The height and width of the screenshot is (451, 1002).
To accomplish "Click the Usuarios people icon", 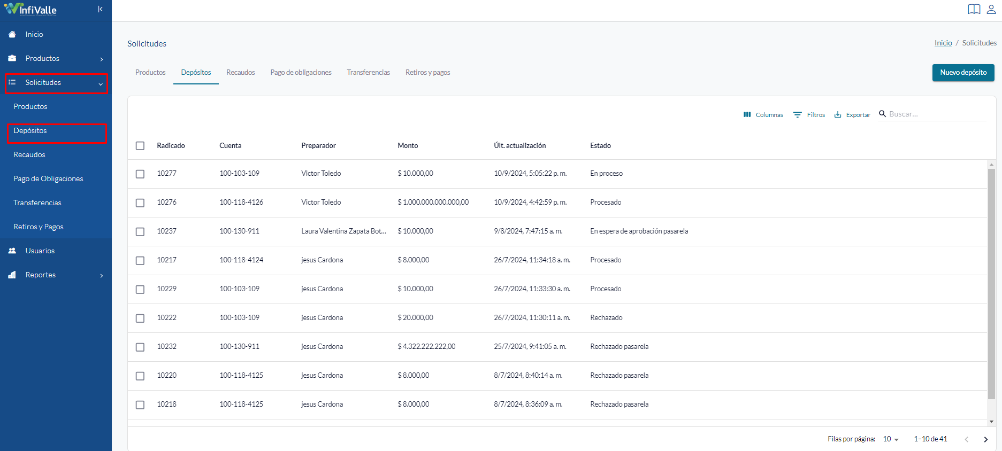I will 12,251.
